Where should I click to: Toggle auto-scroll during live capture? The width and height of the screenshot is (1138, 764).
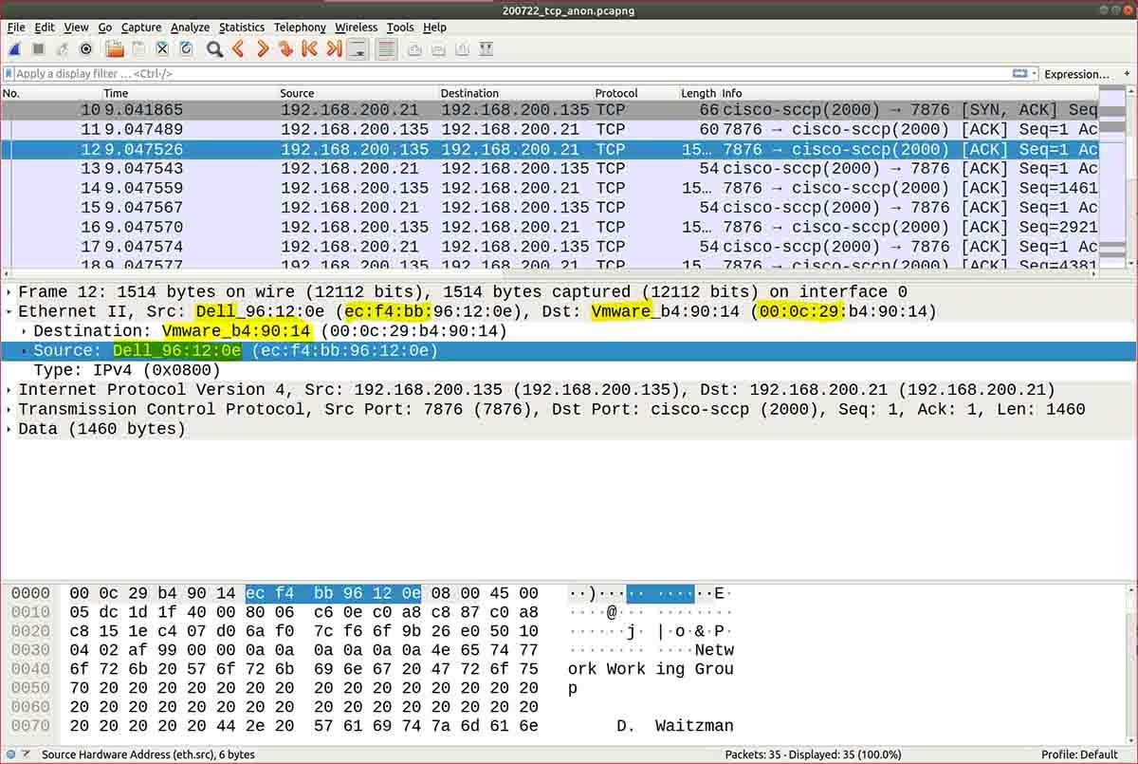358,49
